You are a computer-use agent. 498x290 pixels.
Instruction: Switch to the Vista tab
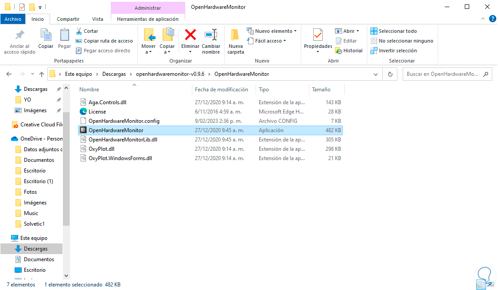97,19
